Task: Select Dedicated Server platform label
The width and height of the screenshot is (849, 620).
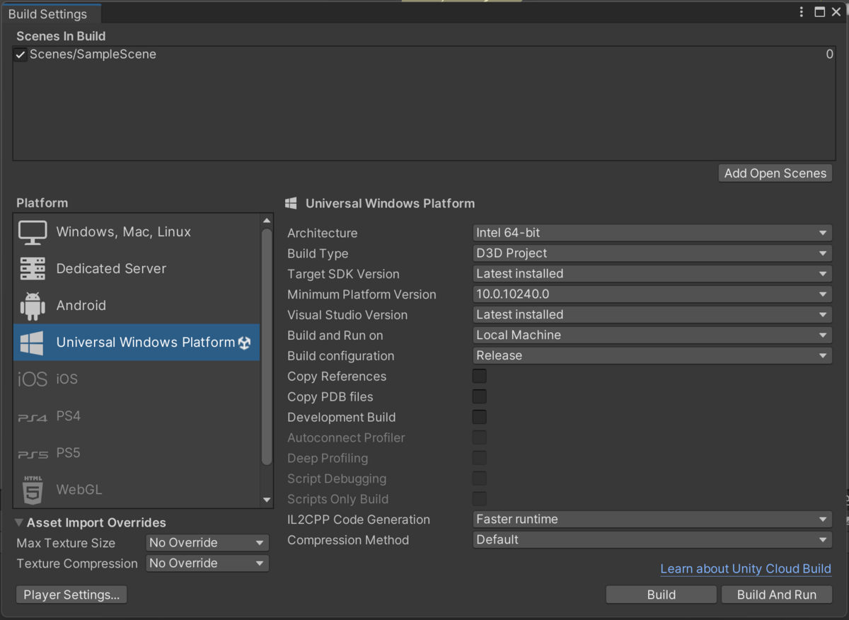Action: 111,269
